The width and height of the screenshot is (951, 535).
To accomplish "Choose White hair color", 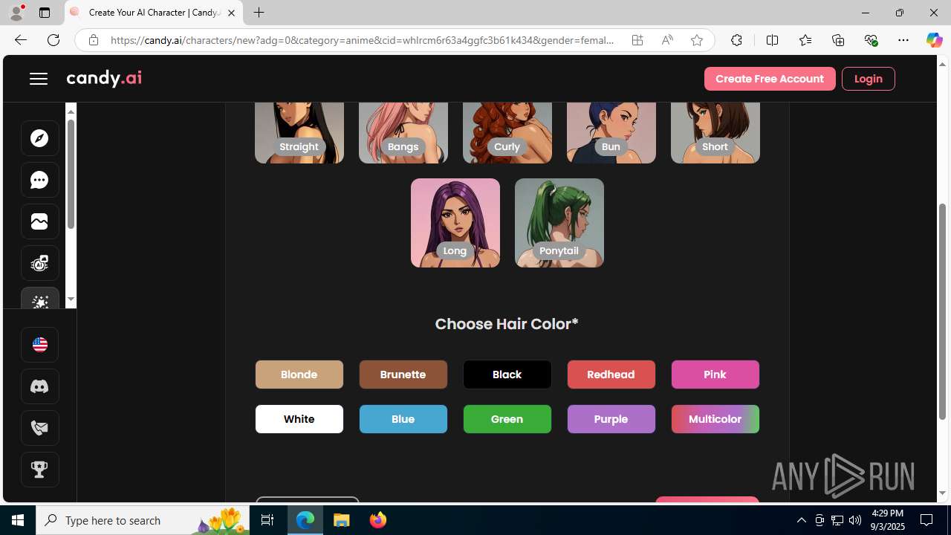I will point(299,419).
